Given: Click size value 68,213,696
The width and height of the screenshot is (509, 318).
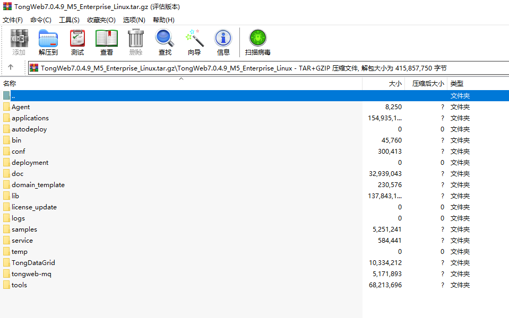Looking at the screenshot, I should [385, 285].
